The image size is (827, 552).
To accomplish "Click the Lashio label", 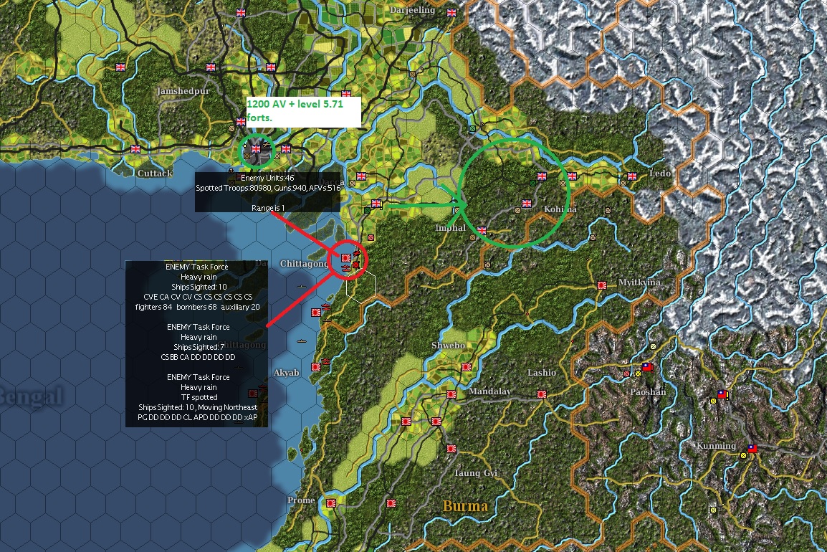I will click(542, 373).
